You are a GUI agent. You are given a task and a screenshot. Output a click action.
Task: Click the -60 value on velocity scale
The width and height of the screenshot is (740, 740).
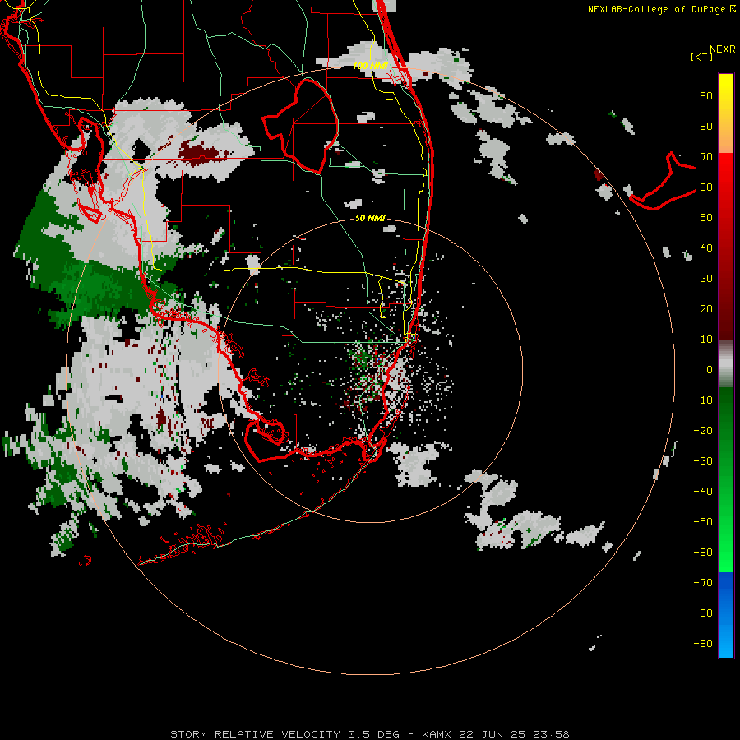703,553
